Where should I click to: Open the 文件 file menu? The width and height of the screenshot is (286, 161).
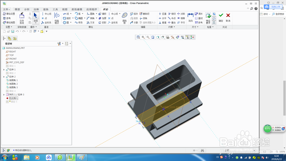[6, 9]
